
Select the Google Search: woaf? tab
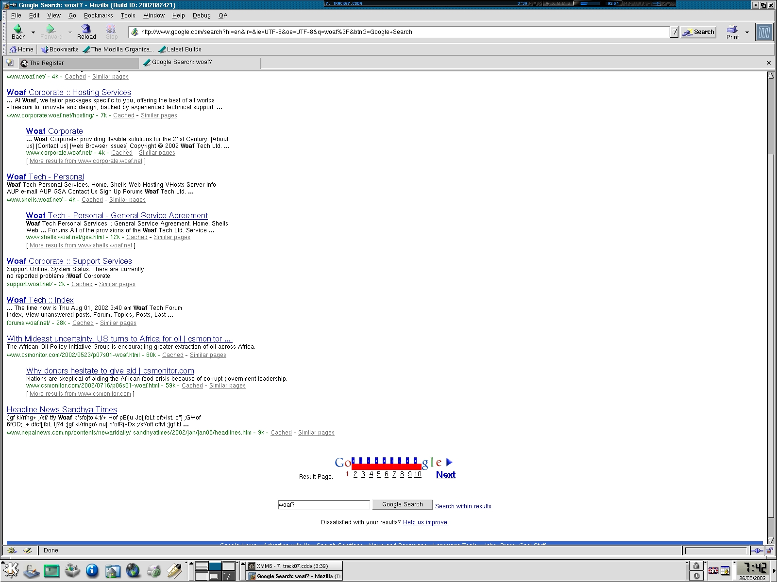pos(200,63)
